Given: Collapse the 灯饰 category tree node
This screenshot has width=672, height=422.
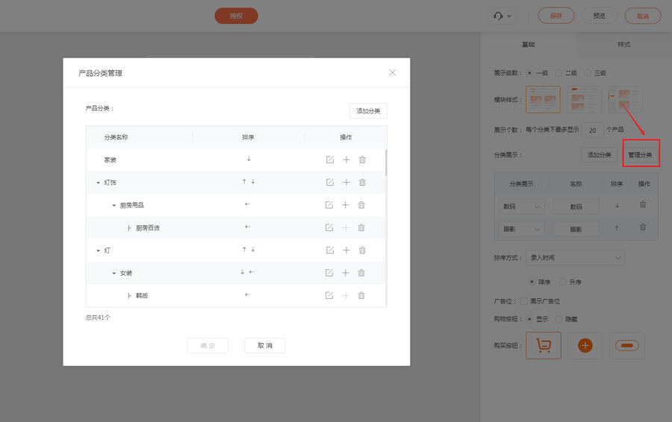Looking at the screenshot, I should tap(98, 183).
